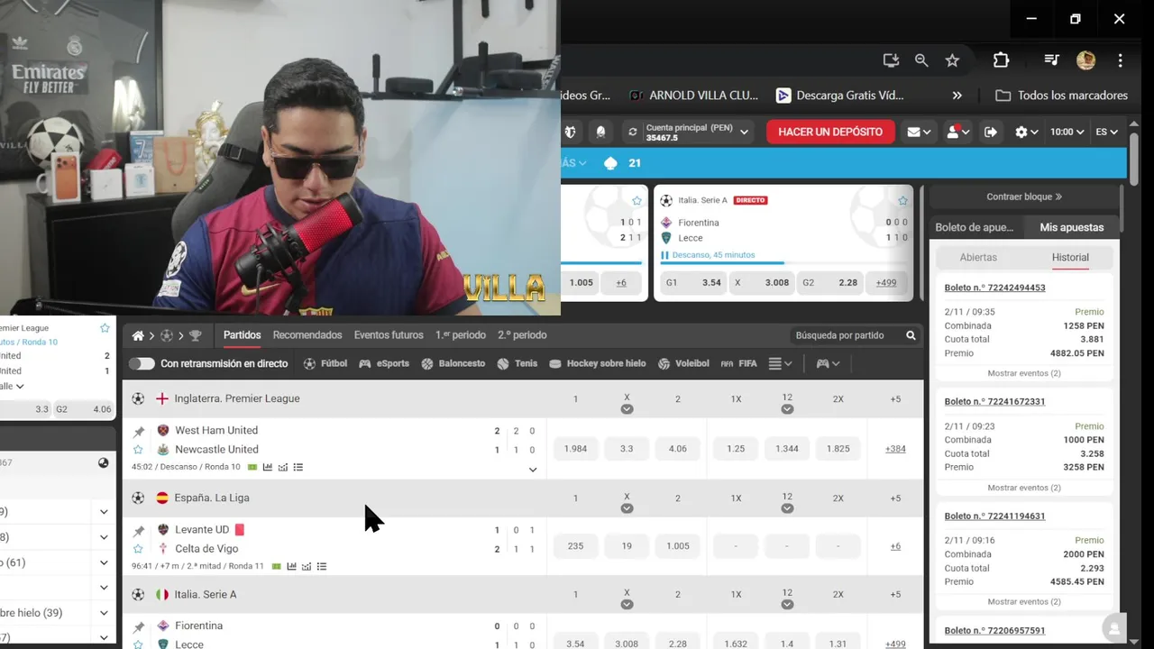Pin the West Ham United match

[139, 431]
